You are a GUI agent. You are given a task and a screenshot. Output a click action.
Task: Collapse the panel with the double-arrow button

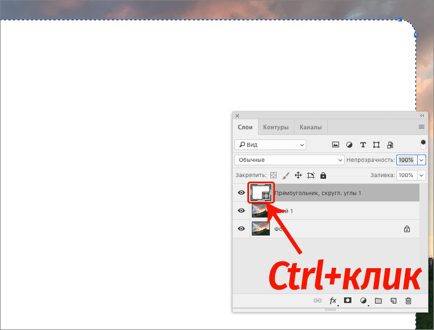(422, 115)
